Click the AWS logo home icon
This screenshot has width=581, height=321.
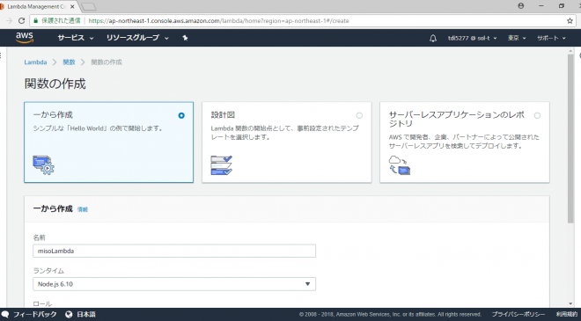25,38
